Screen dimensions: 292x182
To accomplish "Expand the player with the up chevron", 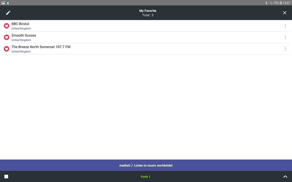I will pyautogui.click(x=285, y=177).
